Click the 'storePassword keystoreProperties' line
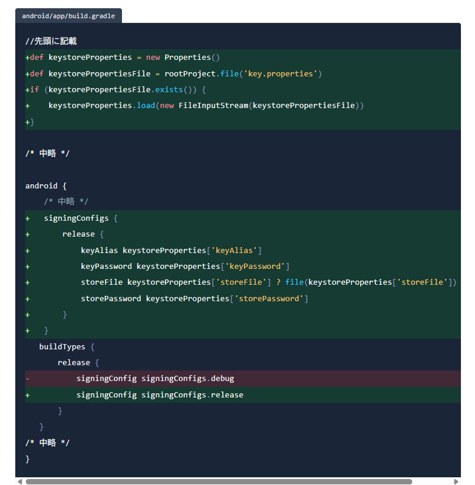 [243, 299]
